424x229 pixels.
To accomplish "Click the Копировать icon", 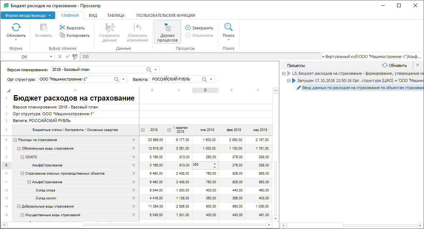I will (62, 35).
